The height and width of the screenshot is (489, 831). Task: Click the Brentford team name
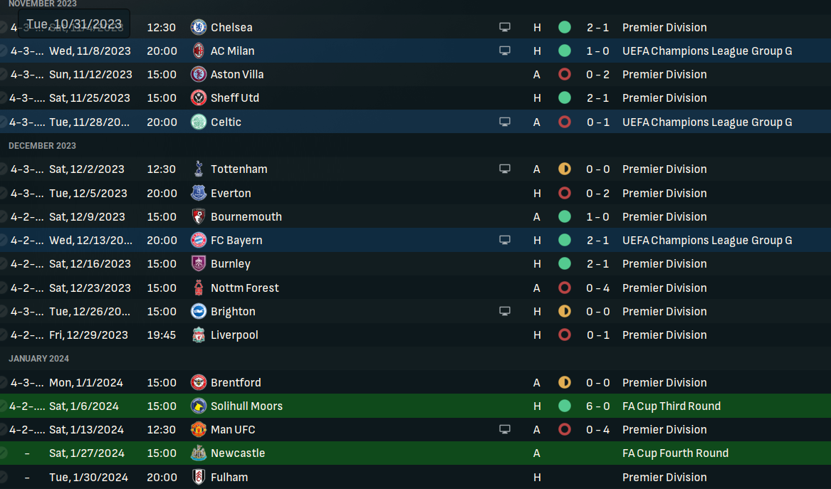235,382
